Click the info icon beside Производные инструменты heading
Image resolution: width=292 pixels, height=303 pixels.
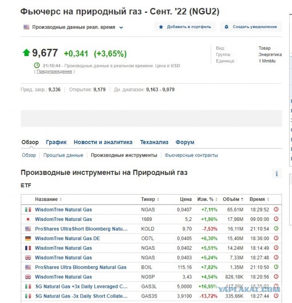(x=276, y=174)
